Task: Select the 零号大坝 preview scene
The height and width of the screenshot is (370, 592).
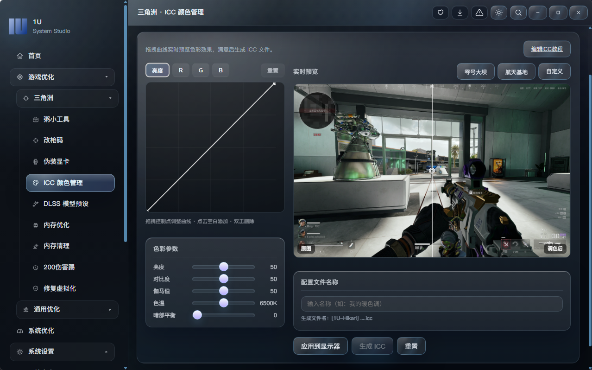Action: 475,72
